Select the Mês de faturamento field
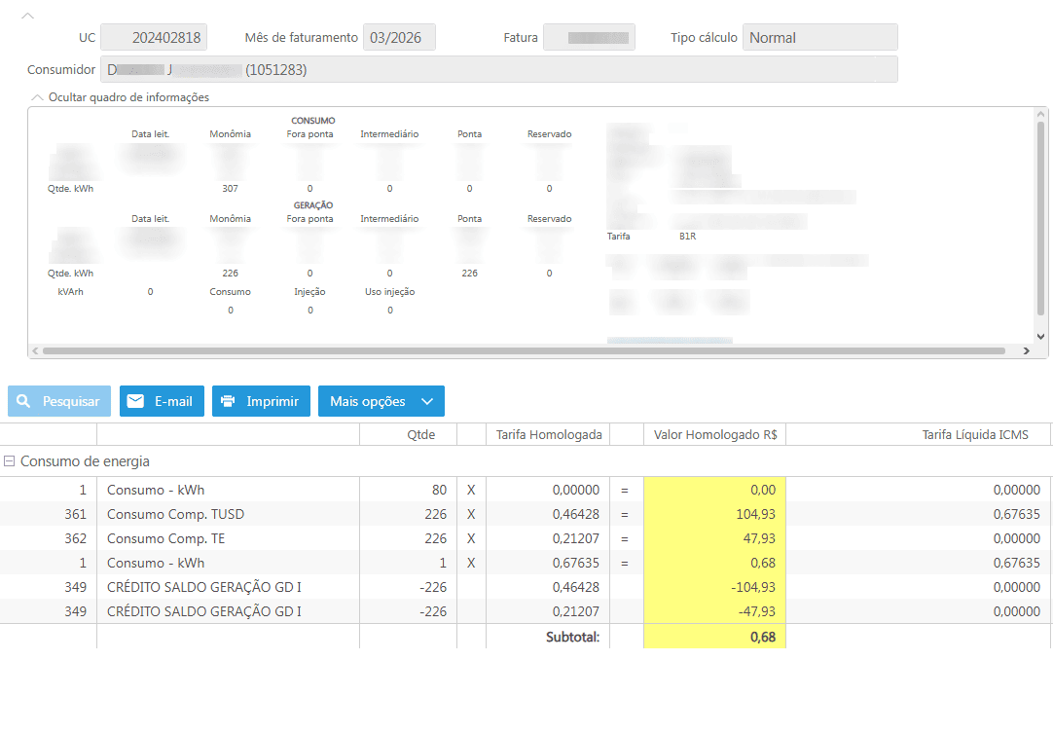The image size is (1053, 734). [x=399, y=38]
